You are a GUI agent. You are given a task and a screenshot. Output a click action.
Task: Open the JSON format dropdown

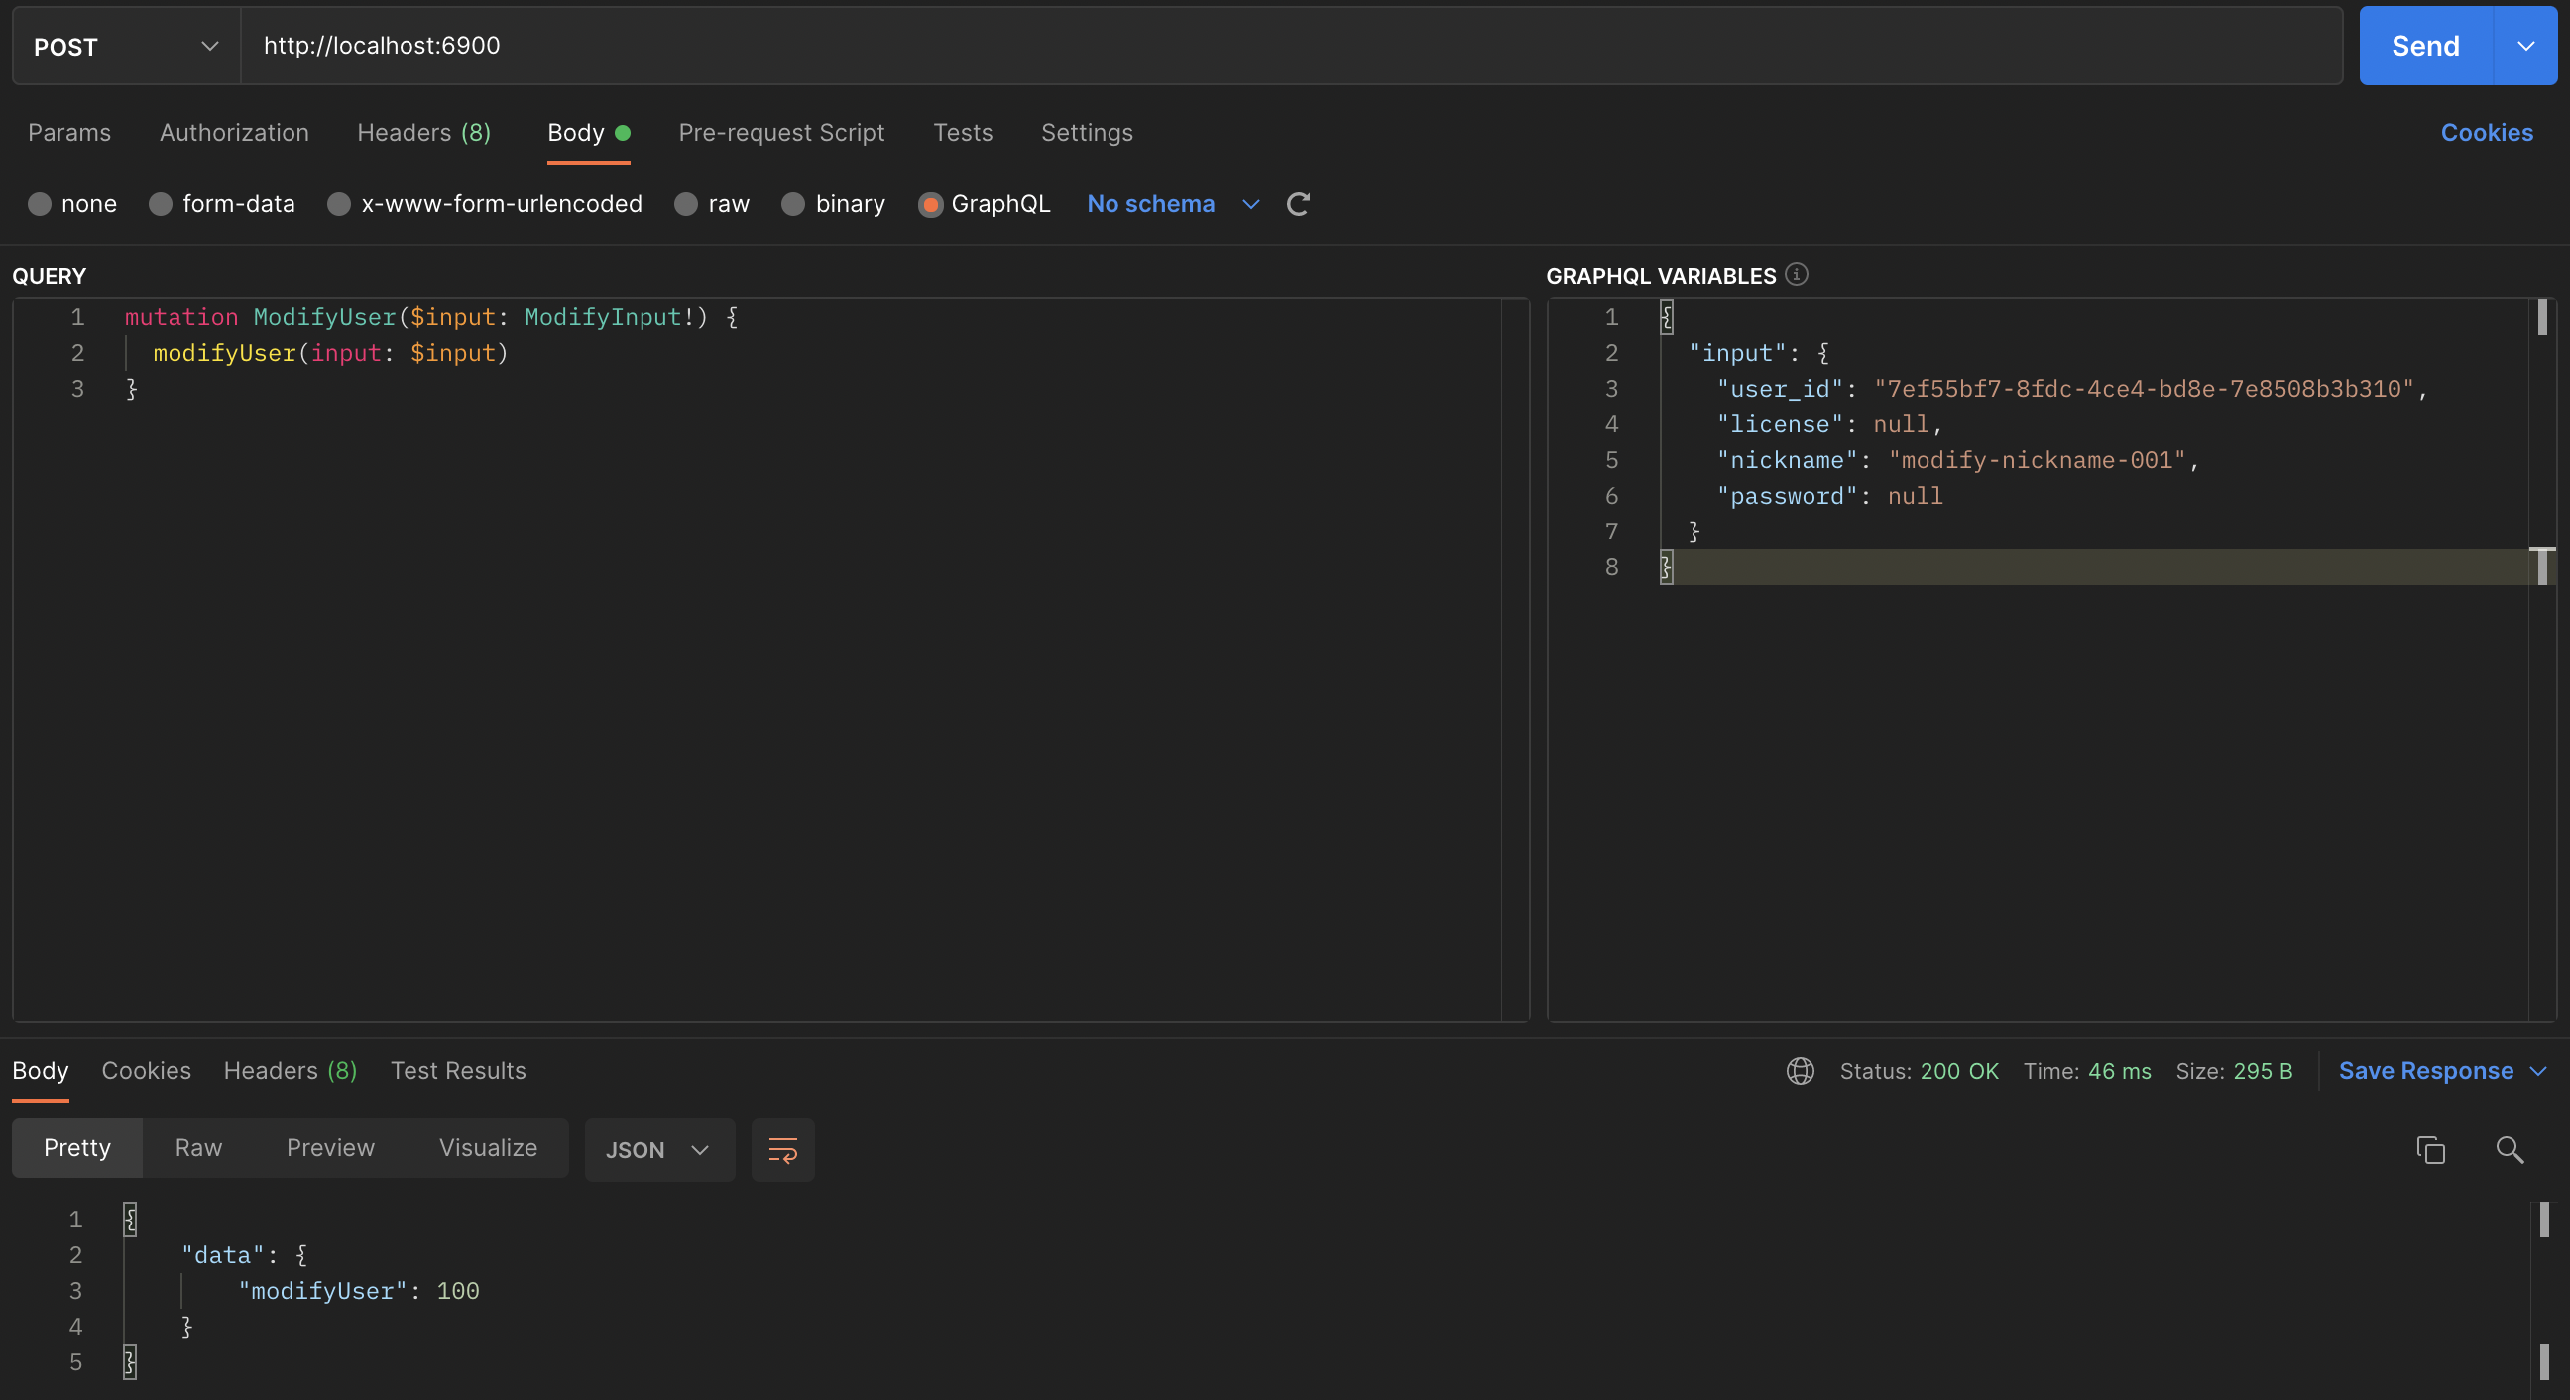click(658, 1149)
